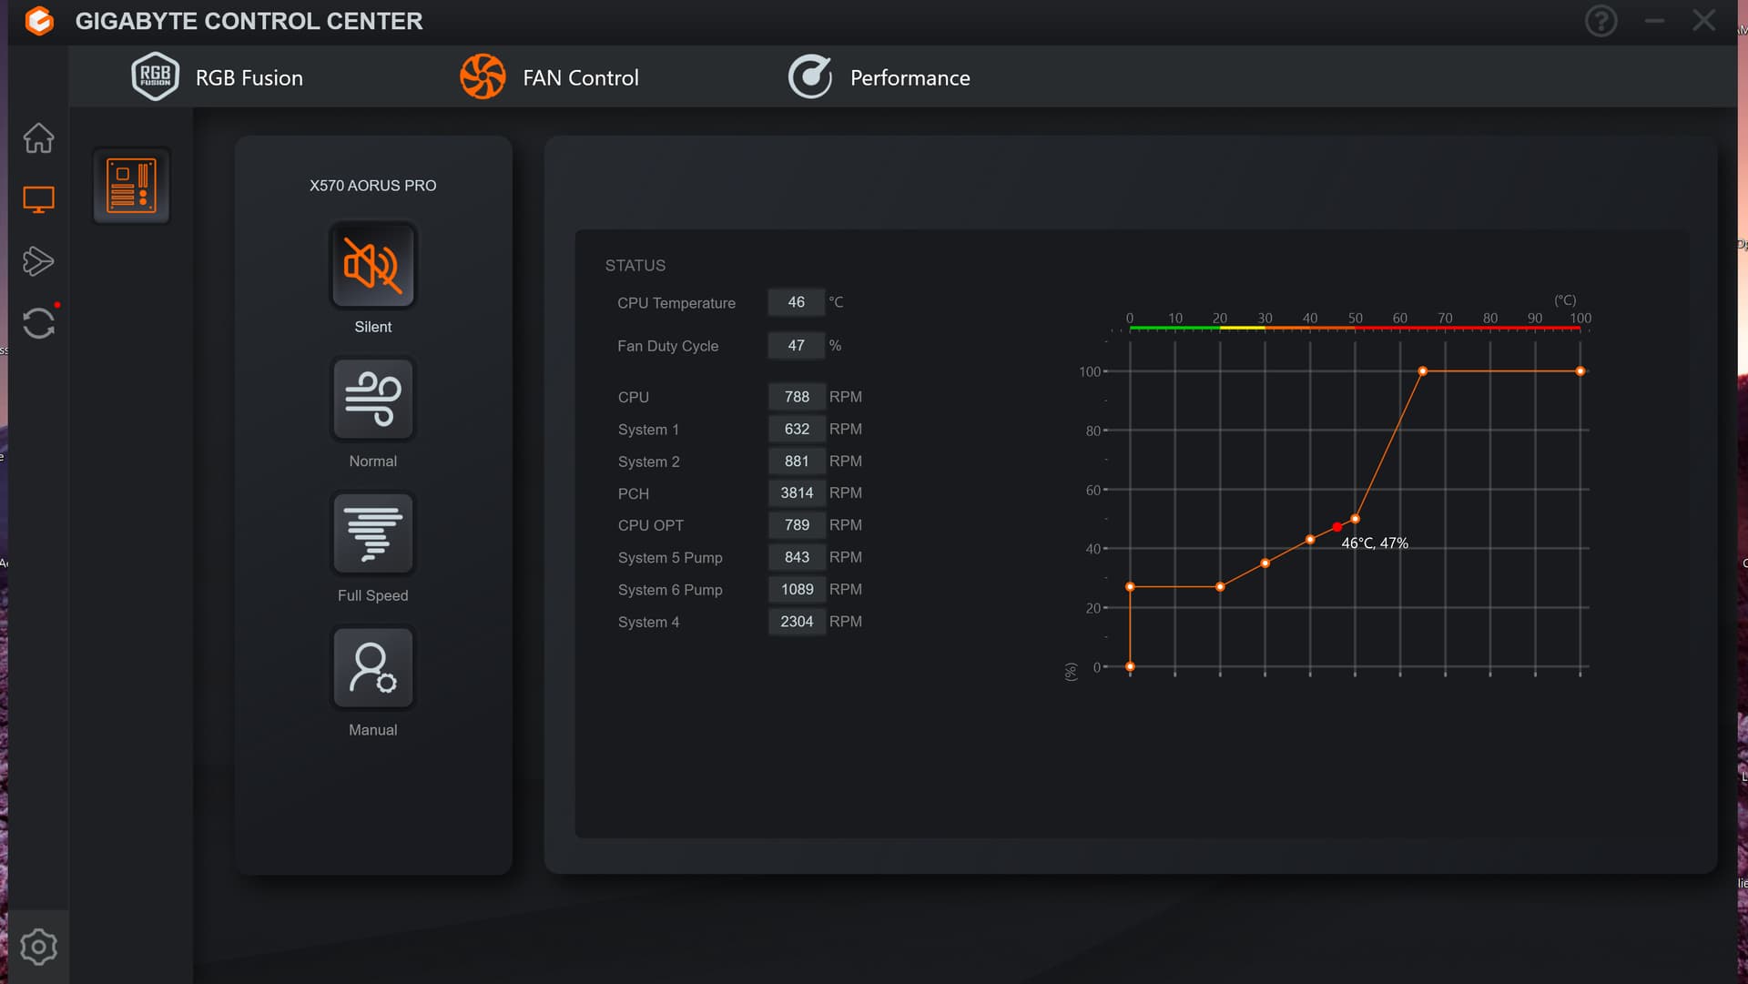This screenshot has width=1748, height=984.
Task: Switch to Full Speed fan mode
Action: [x=373, y=534]
